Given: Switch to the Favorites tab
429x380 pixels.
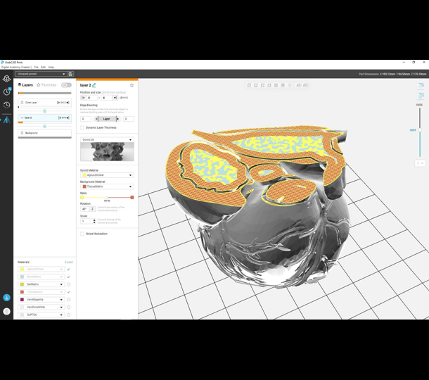Looking at the screenshot, I should pyautogui.click(x=46, y=85).
